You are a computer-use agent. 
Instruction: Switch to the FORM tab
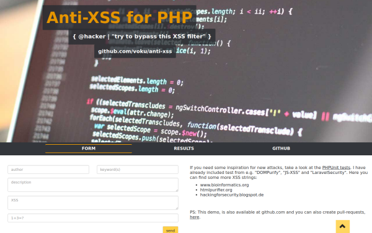coord(89,148)
